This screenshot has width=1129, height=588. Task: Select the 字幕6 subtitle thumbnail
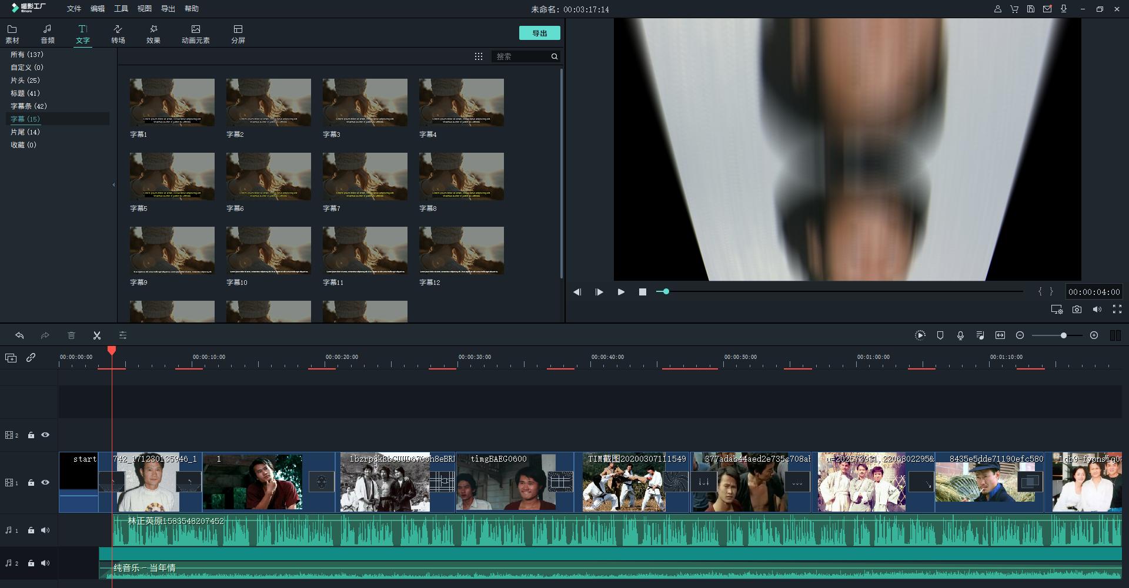(x=268, y=176)
